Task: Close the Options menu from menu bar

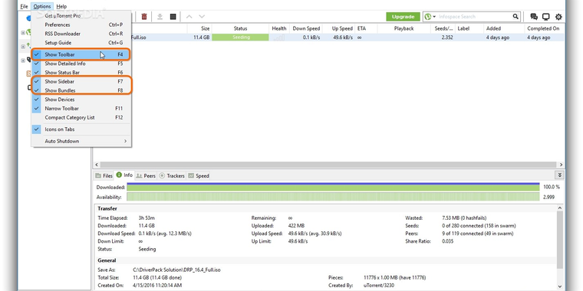Action: coord(42,6)
